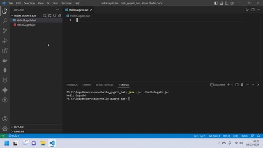Close the HelloGugatb.bat editor tab

coord(91,10)
